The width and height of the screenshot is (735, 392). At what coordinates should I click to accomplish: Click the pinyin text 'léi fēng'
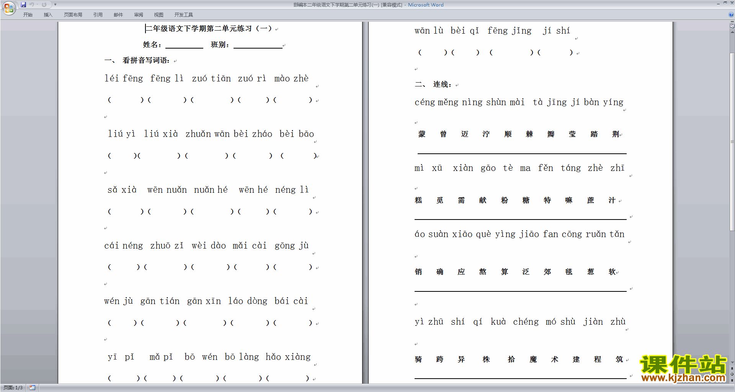pos(124,78)
